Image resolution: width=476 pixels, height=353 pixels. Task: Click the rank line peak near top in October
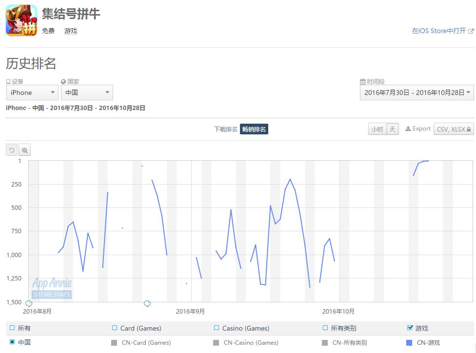click(x=427, y=161)
